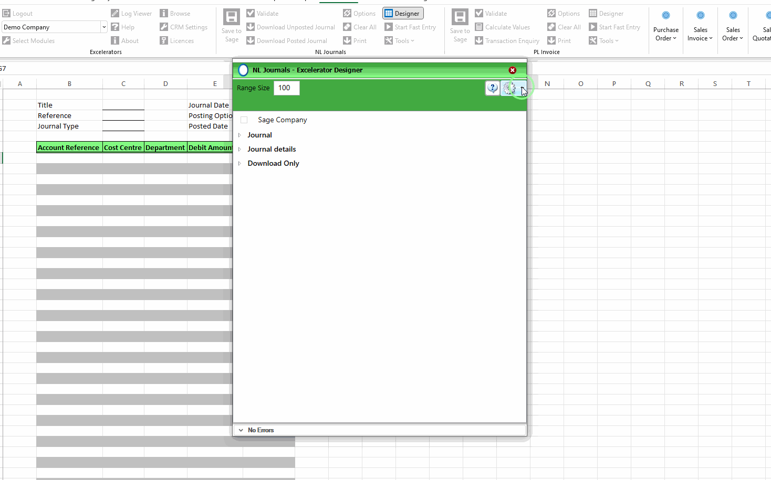The image size is (771, 480).
Task: Click Save to Sage in NL Journals
Action: [x=232, y=26]
